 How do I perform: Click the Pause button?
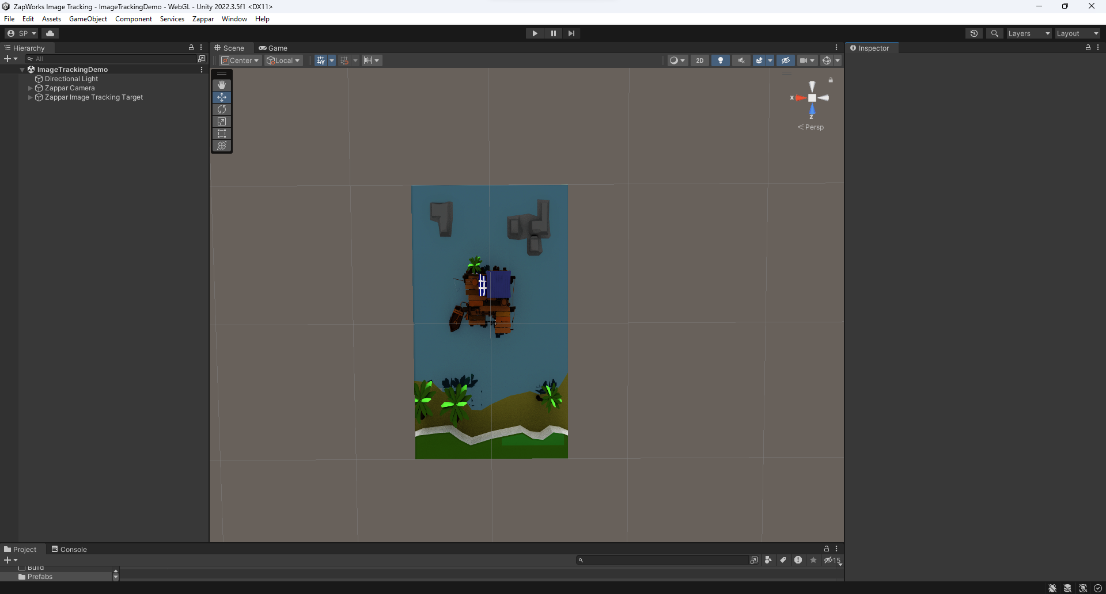553,33
